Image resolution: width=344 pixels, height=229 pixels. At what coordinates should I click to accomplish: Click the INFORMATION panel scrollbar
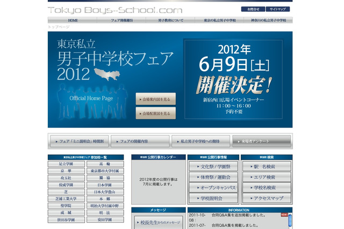[290, 221]
